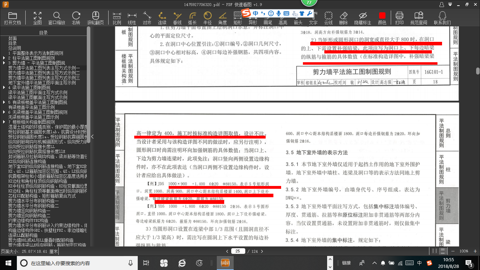Switch to continuous single-page layout view
Viewport: 480px width, 270px height.
click(443, 251)
